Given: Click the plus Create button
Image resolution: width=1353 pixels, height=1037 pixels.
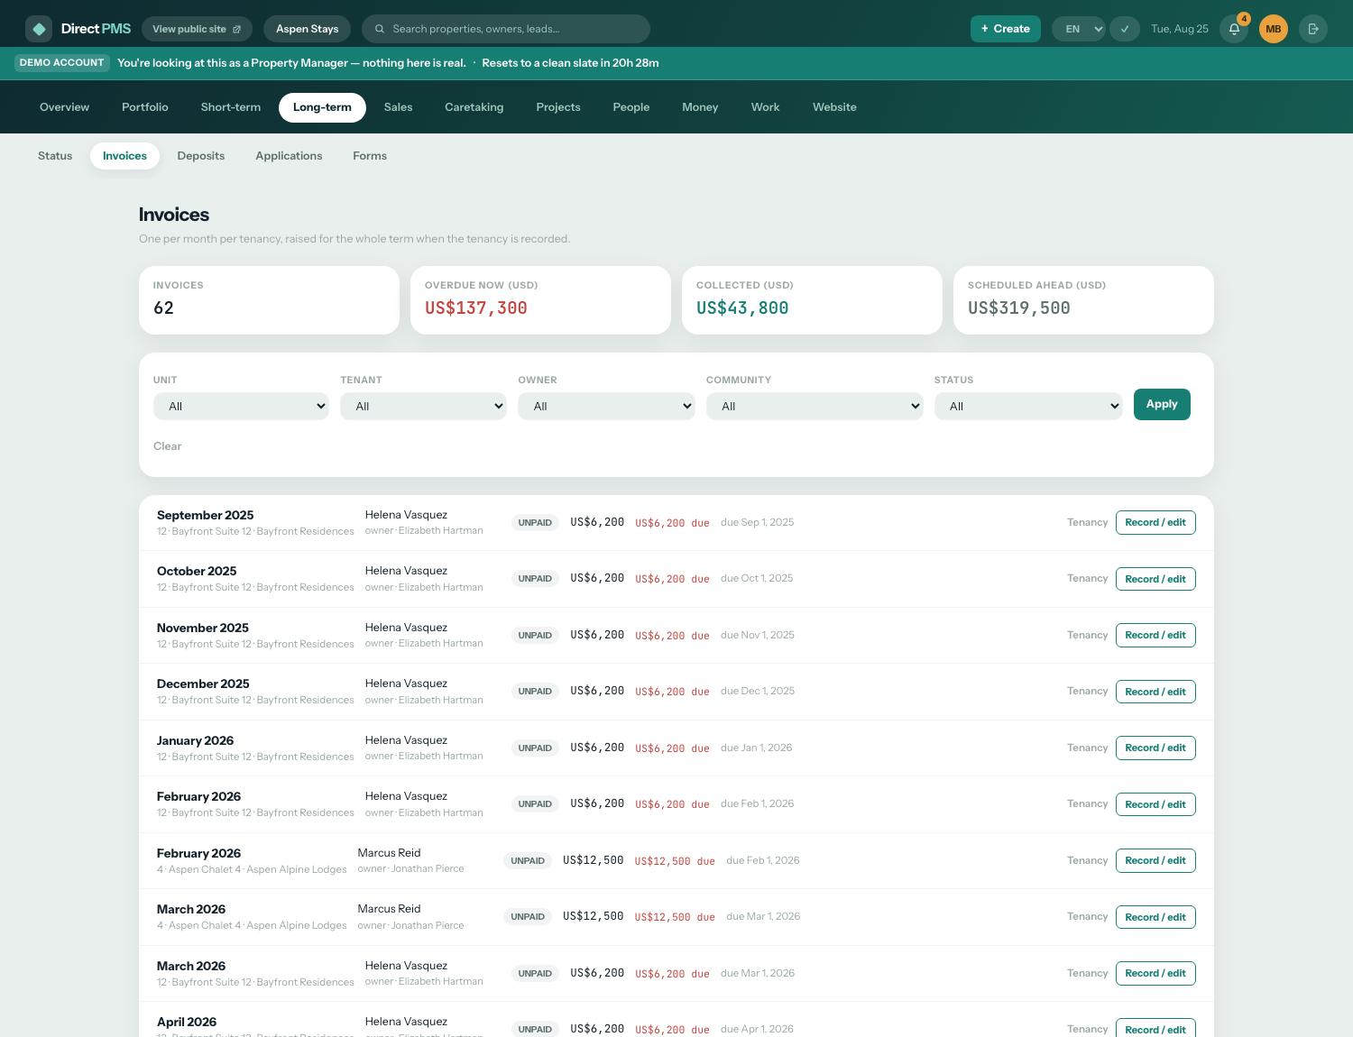Looking at the screenshot, I should click(x=1006, y=29).
